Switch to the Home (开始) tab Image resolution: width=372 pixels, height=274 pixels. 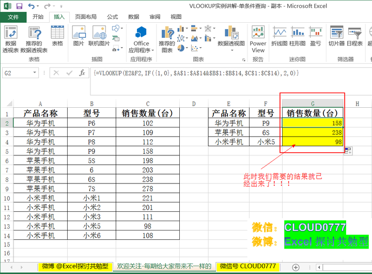click(38, 17)
